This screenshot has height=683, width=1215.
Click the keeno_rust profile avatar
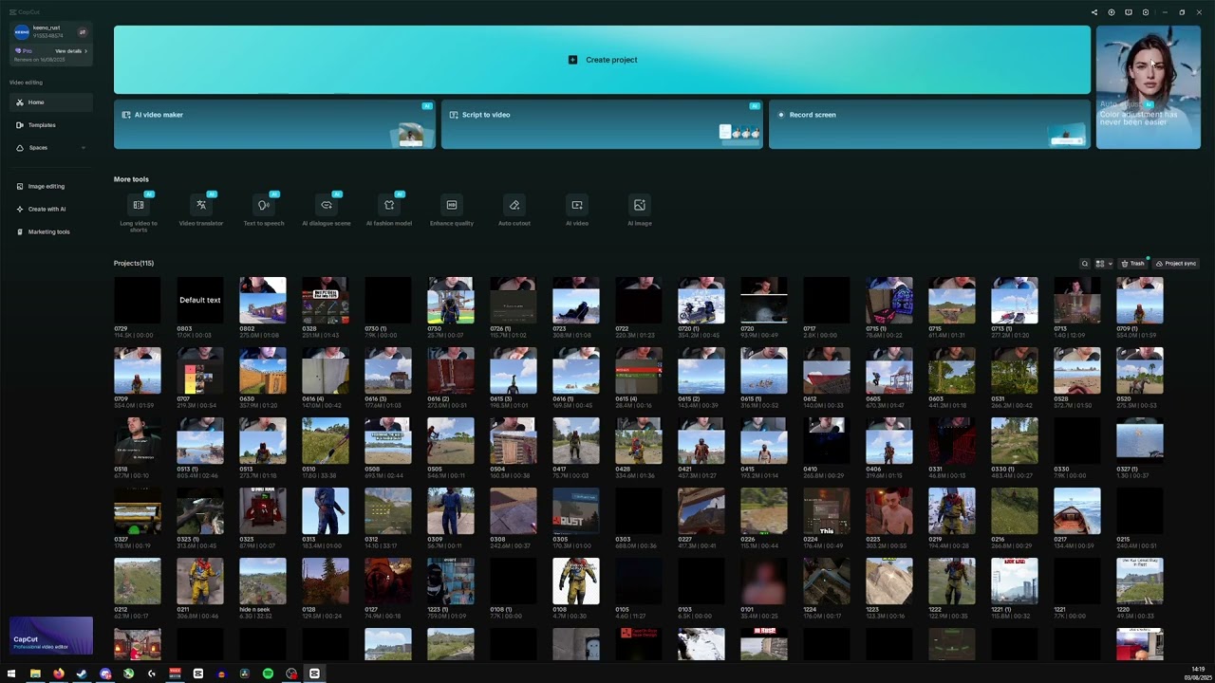pyautogui.click(x=22, y=32)
